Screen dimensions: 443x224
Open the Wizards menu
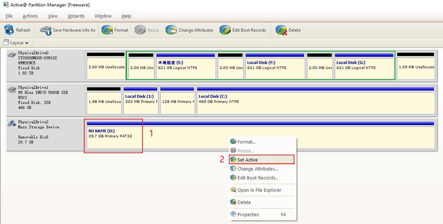[x=76, y=16]
